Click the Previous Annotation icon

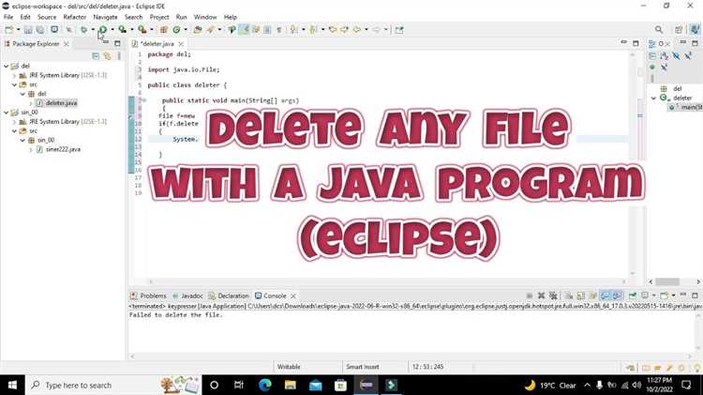click(x=313, y=30)
